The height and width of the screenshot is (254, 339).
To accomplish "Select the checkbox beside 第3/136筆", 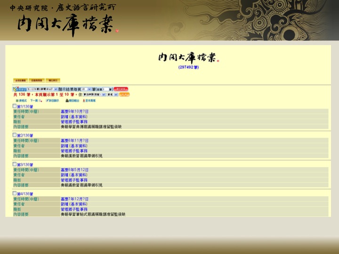I will point(15,164).
